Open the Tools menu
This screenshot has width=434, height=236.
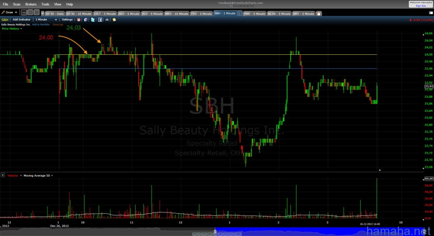45,4
